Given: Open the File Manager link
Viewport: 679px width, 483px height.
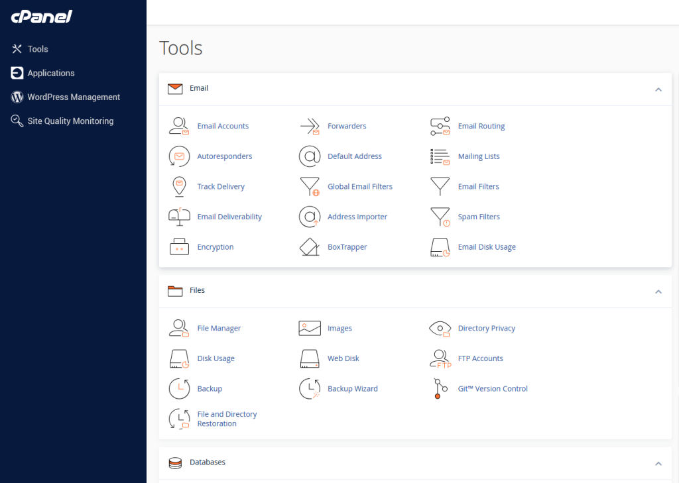Looking at the screenshot, I should (219, 329).
